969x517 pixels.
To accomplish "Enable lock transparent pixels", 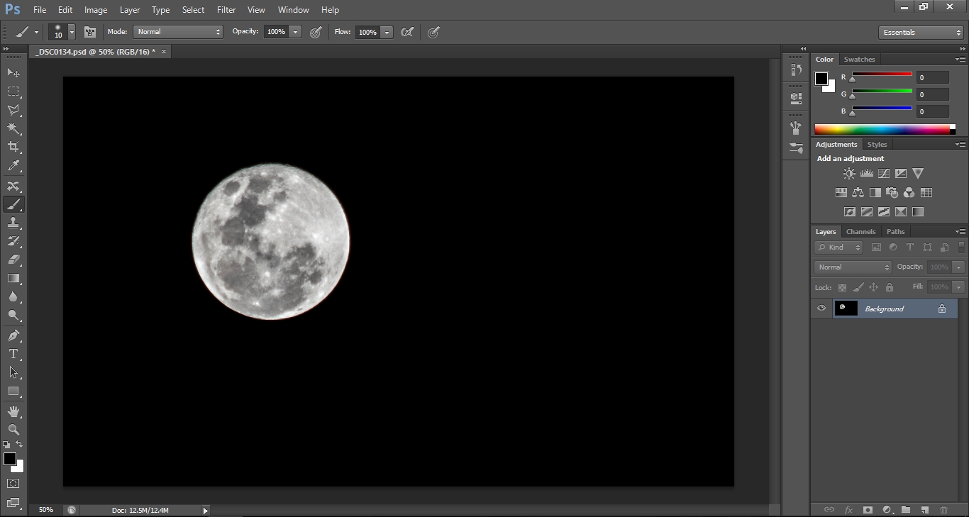I will 842,287.
